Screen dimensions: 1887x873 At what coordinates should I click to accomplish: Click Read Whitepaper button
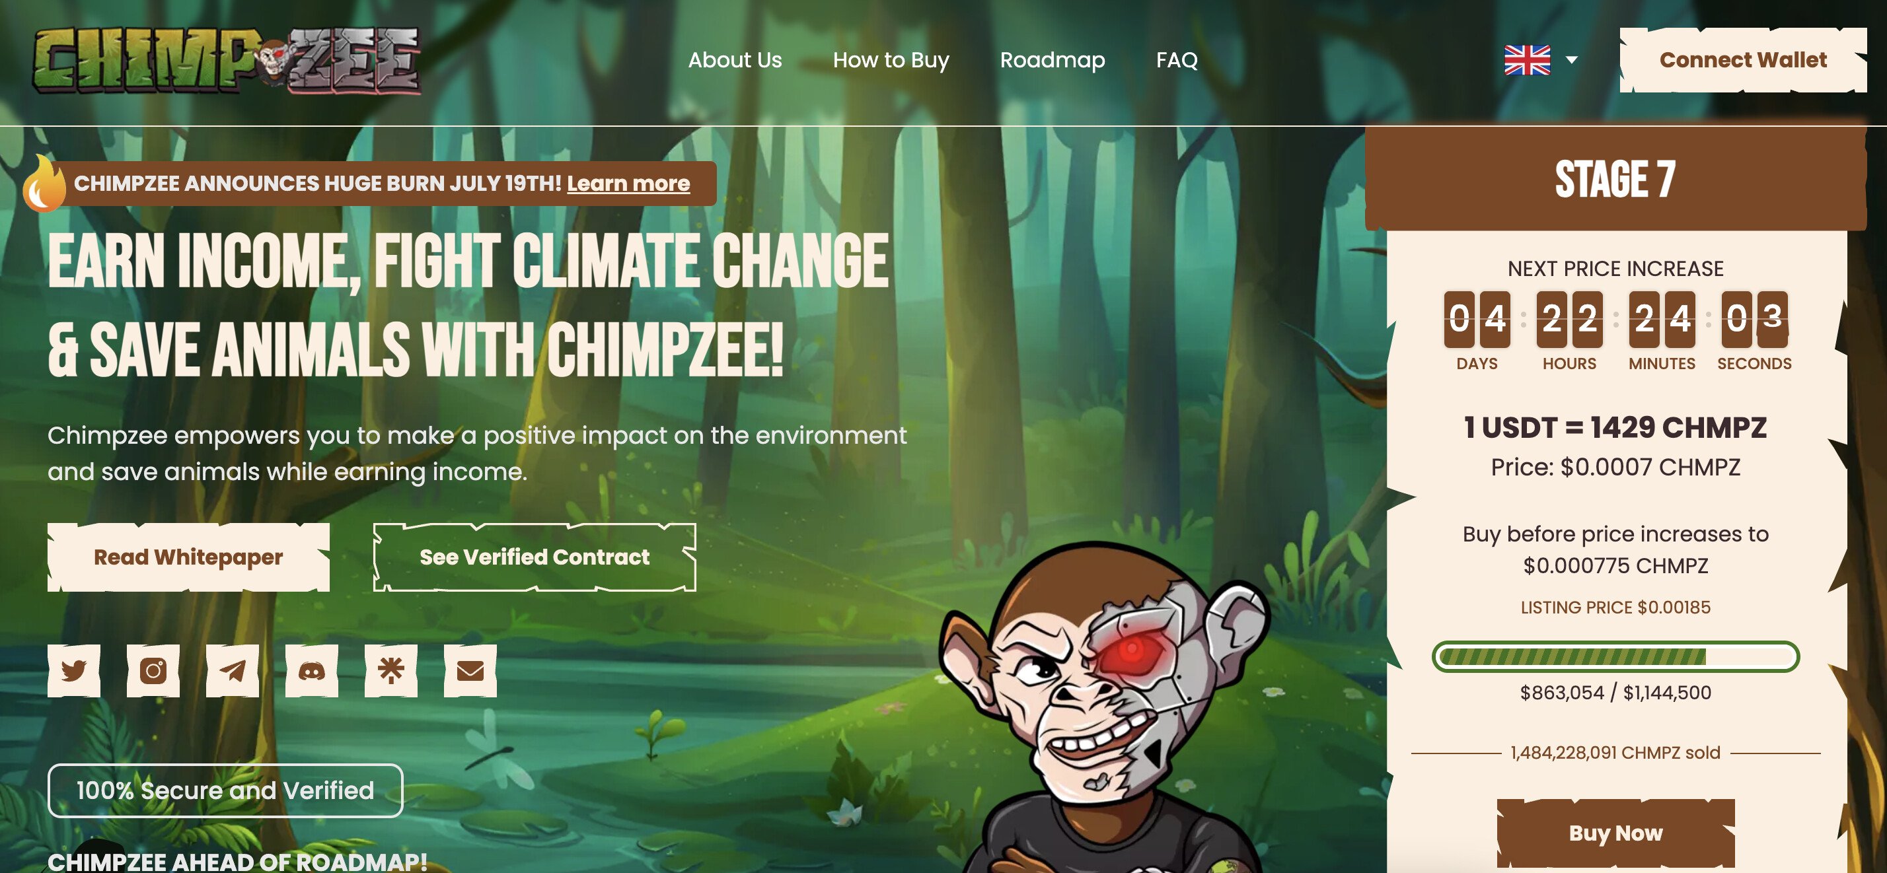click(x=188, y=557)
